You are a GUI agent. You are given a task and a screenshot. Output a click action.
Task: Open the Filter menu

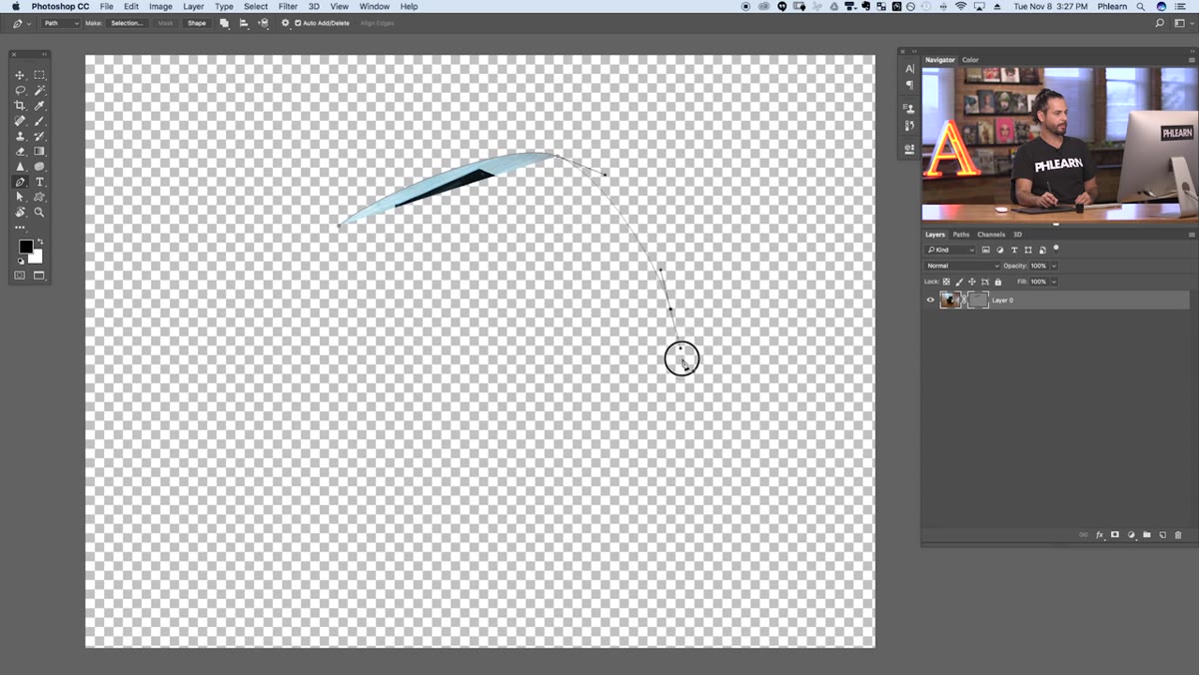coord(288,6)
